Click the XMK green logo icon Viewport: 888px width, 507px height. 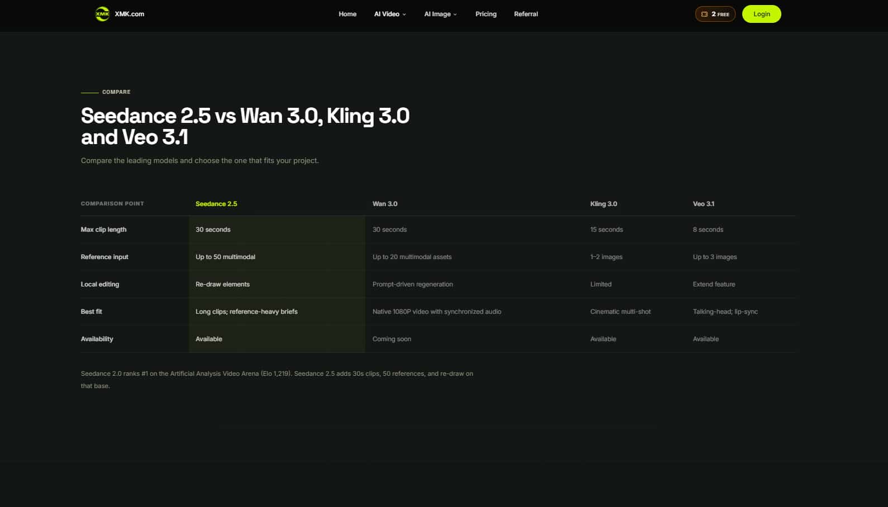(x=102, y=14)
